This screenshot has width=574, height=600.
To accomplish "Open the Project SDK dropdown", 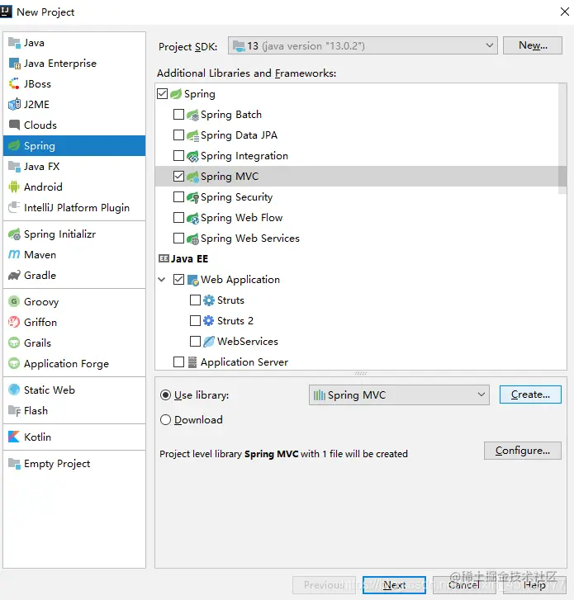I will [363, 45].
